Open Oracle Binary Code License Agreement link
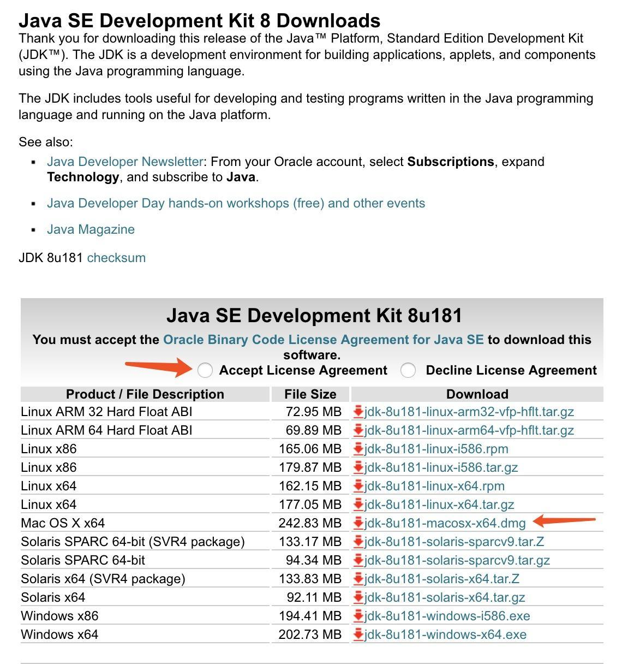The width and height of the screenshot is (622, 664). pos(324,340)
